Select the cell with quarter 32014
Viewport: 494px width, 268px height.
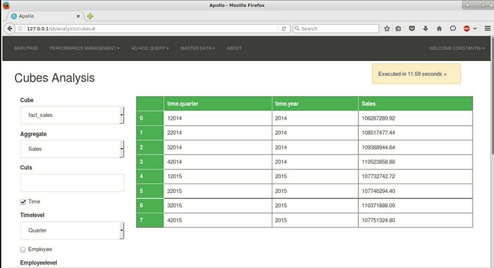click(218, 147)
